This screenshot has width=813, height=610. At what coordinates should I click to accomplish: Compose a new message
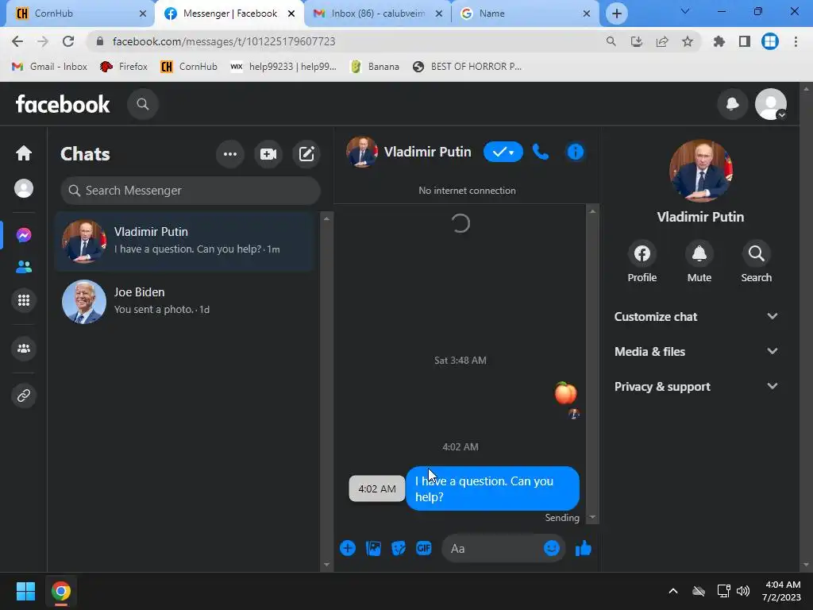click(x=306, y=154)
